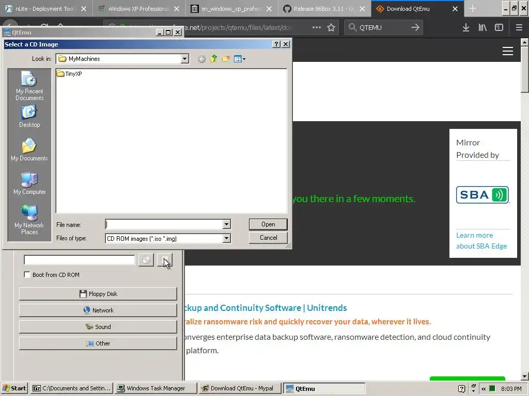Open the View menu icon
Screen dimensions: 529x396
pyautogui.click(x=240, y=59)
